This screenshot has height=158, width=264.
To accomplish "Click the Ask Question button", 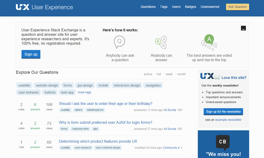I will point(237,7).
